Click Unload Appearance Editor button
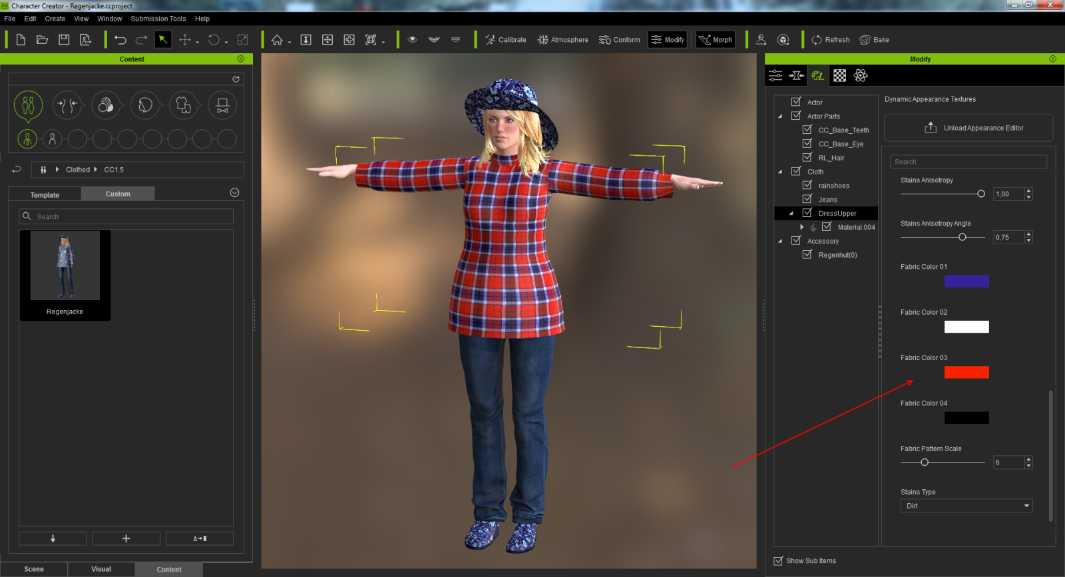1065x577 pixels. [968, 128]
